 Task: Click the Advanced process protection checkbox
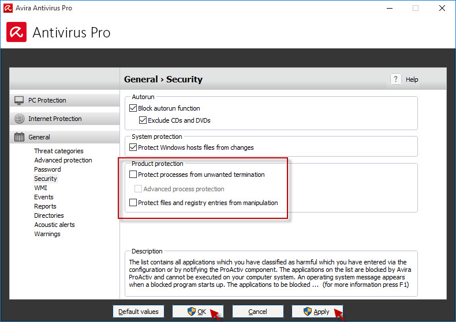[138, 189]
